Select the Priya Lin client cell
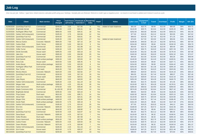This screenshot has width=200, height=138. (x=26, y=109)
